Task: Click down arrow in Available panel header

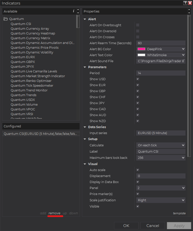Action: point(78,13)
